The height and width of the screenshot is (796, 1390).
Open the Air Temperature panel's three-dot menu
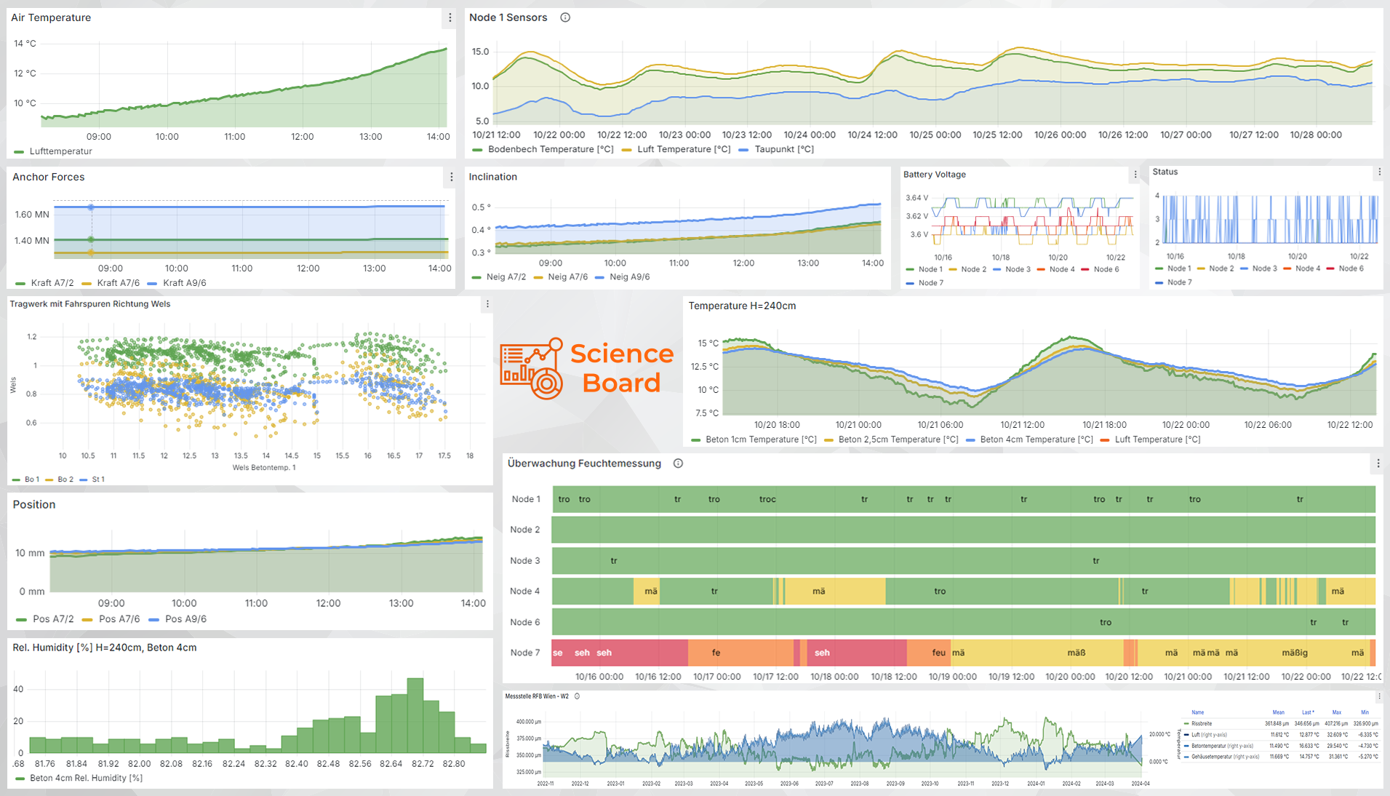pos(450,17)
